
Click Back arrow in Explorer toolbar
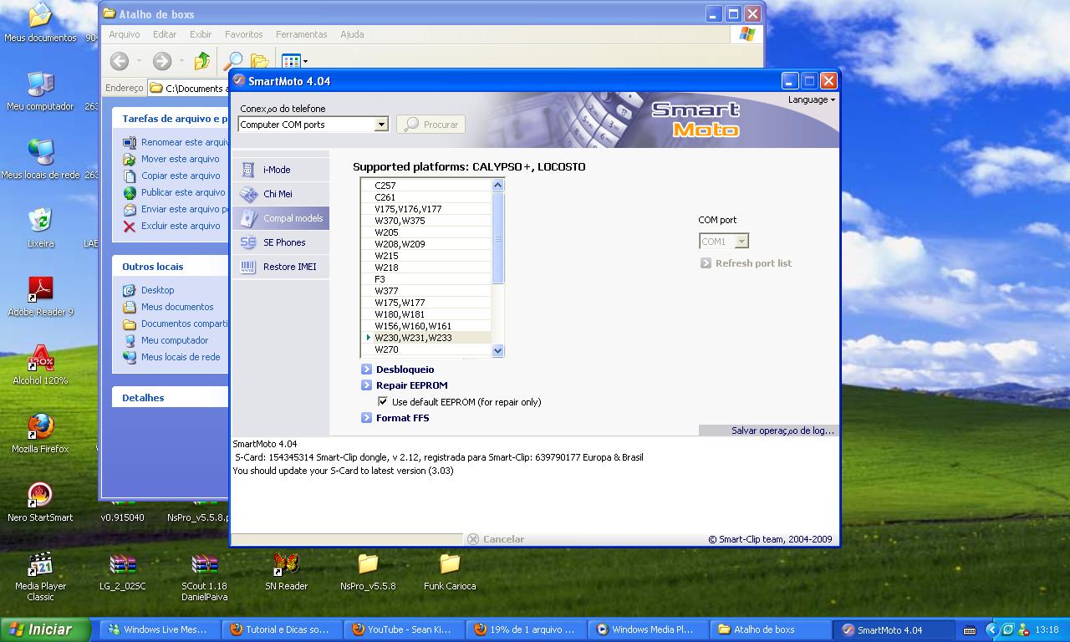(x=120, y=61)
